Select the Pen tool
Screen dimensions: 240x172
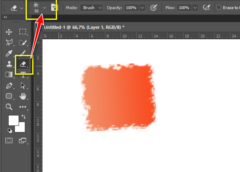pos(9,85)
